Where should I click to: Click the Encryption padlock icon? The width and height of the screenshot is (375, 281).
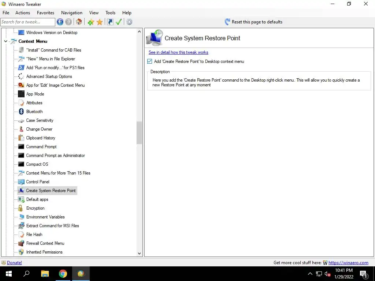coord(21,208)
